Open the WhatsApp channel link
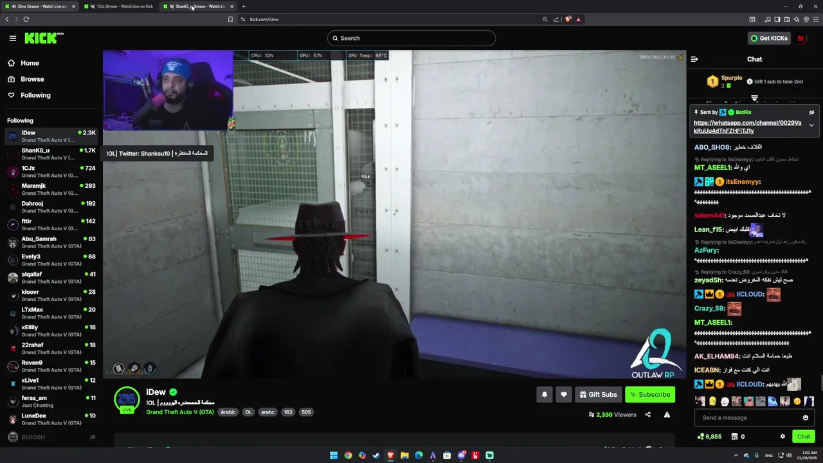823x463 pixels. coord(747,127)
